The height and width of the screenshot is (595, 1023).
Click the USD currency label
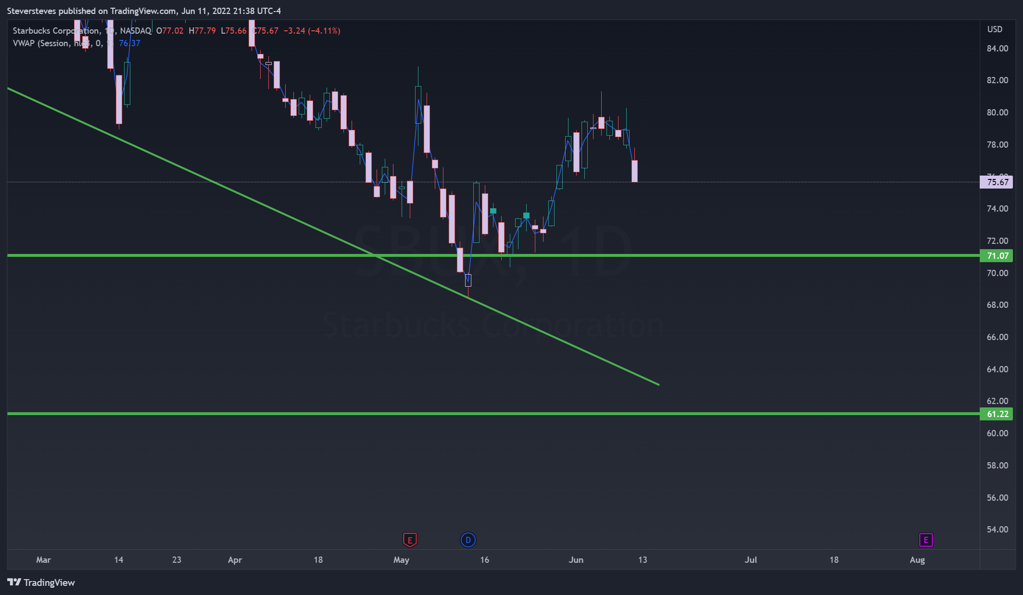(x=995, y=29)
